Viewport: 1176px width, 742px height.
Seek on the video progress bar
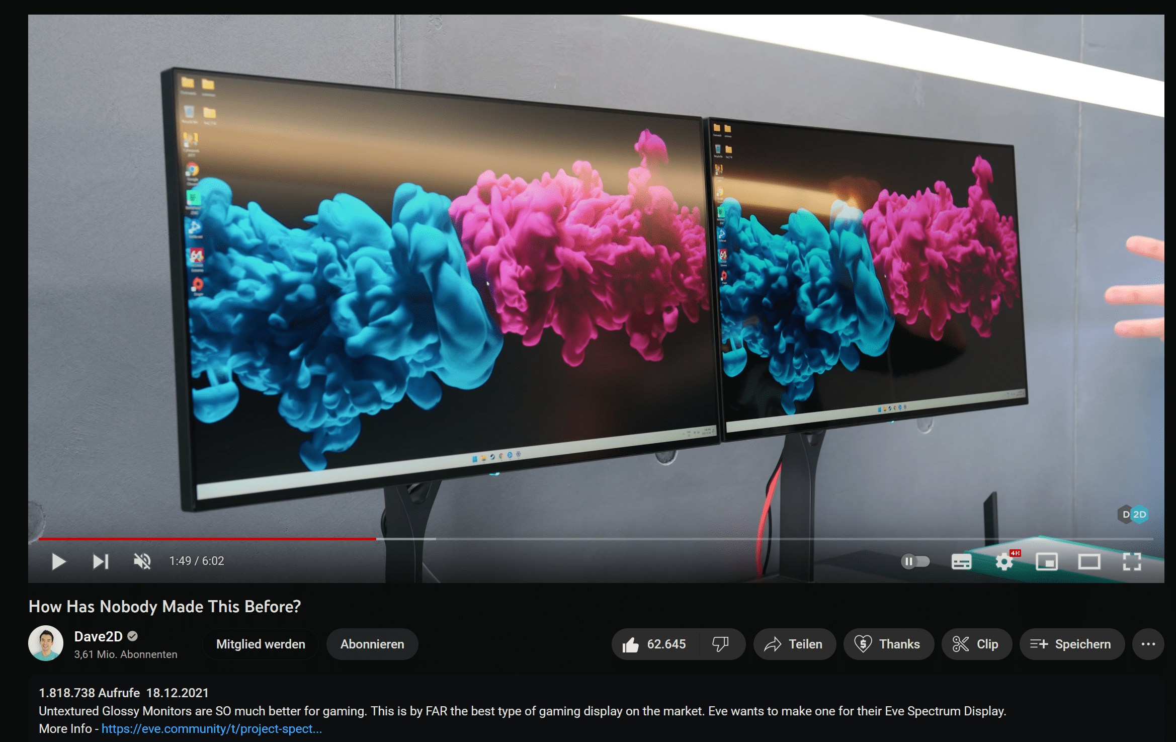pyautogui.click(x=596, y=539)
